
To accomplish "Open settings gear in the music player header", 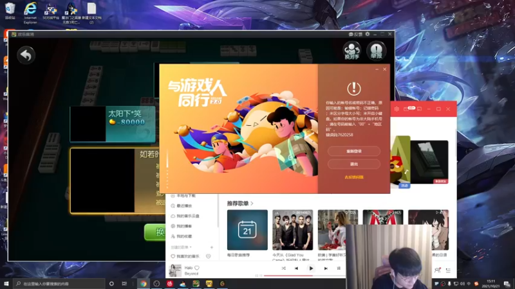I will pyautogui.click(x=397, y=109).
